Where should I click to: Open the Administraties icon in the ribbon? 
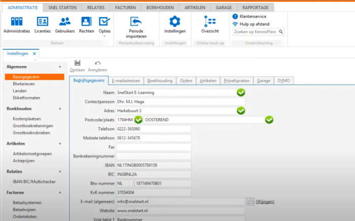[17, 21]
